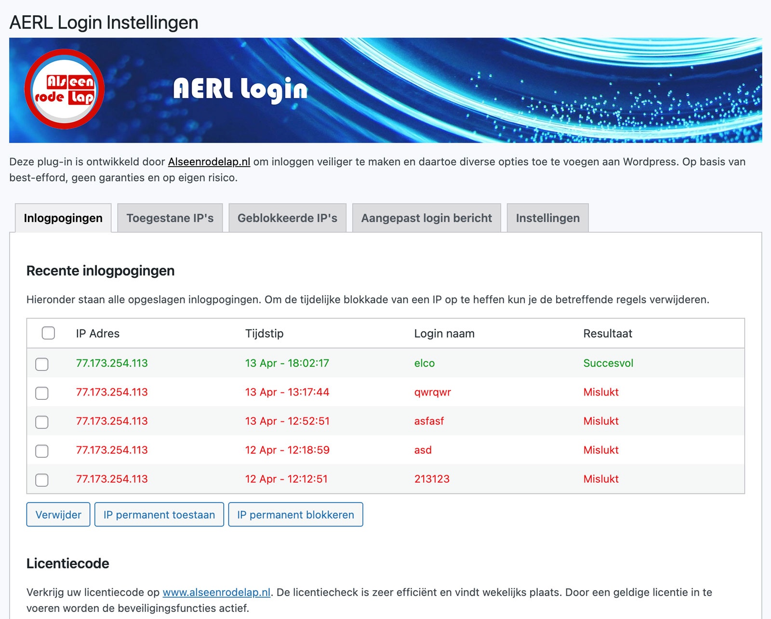Click the IP Adres column header
Image resolution: width=771 pixels, height=619 pixels.
[98, 333]
